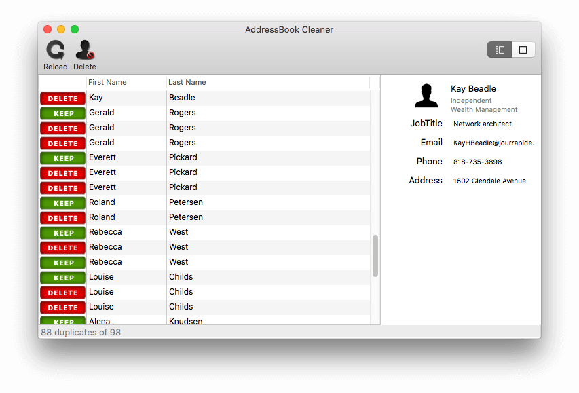The height and width of the screenshot is (393, 579).
Task: Click the 'AddressBook Cleaner' window title
Action: pyautogui.click(x=289, y=30)
